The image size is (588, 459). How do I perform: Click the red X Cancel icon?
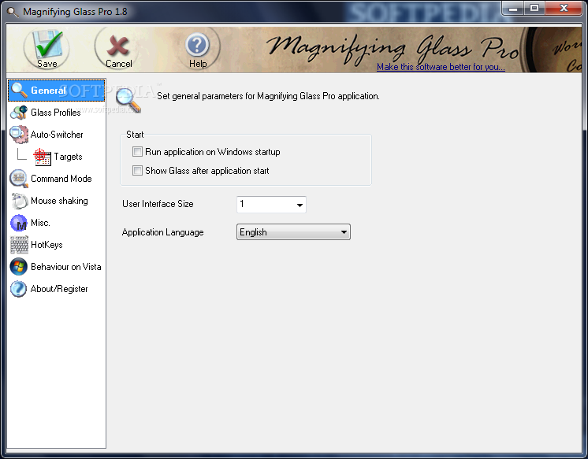[x=117, y=46]
